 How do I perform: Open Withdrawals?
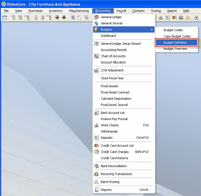pyautogui.click(x=124, y=131)
